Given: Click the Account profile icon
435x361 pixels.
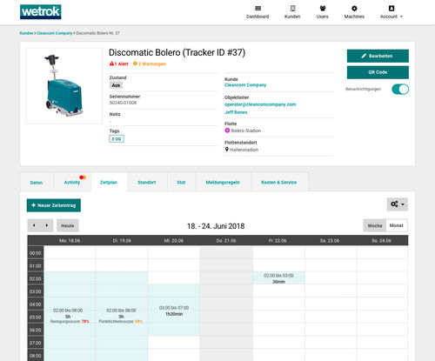Looking at the screenshot, I should (x=391, y=8).
